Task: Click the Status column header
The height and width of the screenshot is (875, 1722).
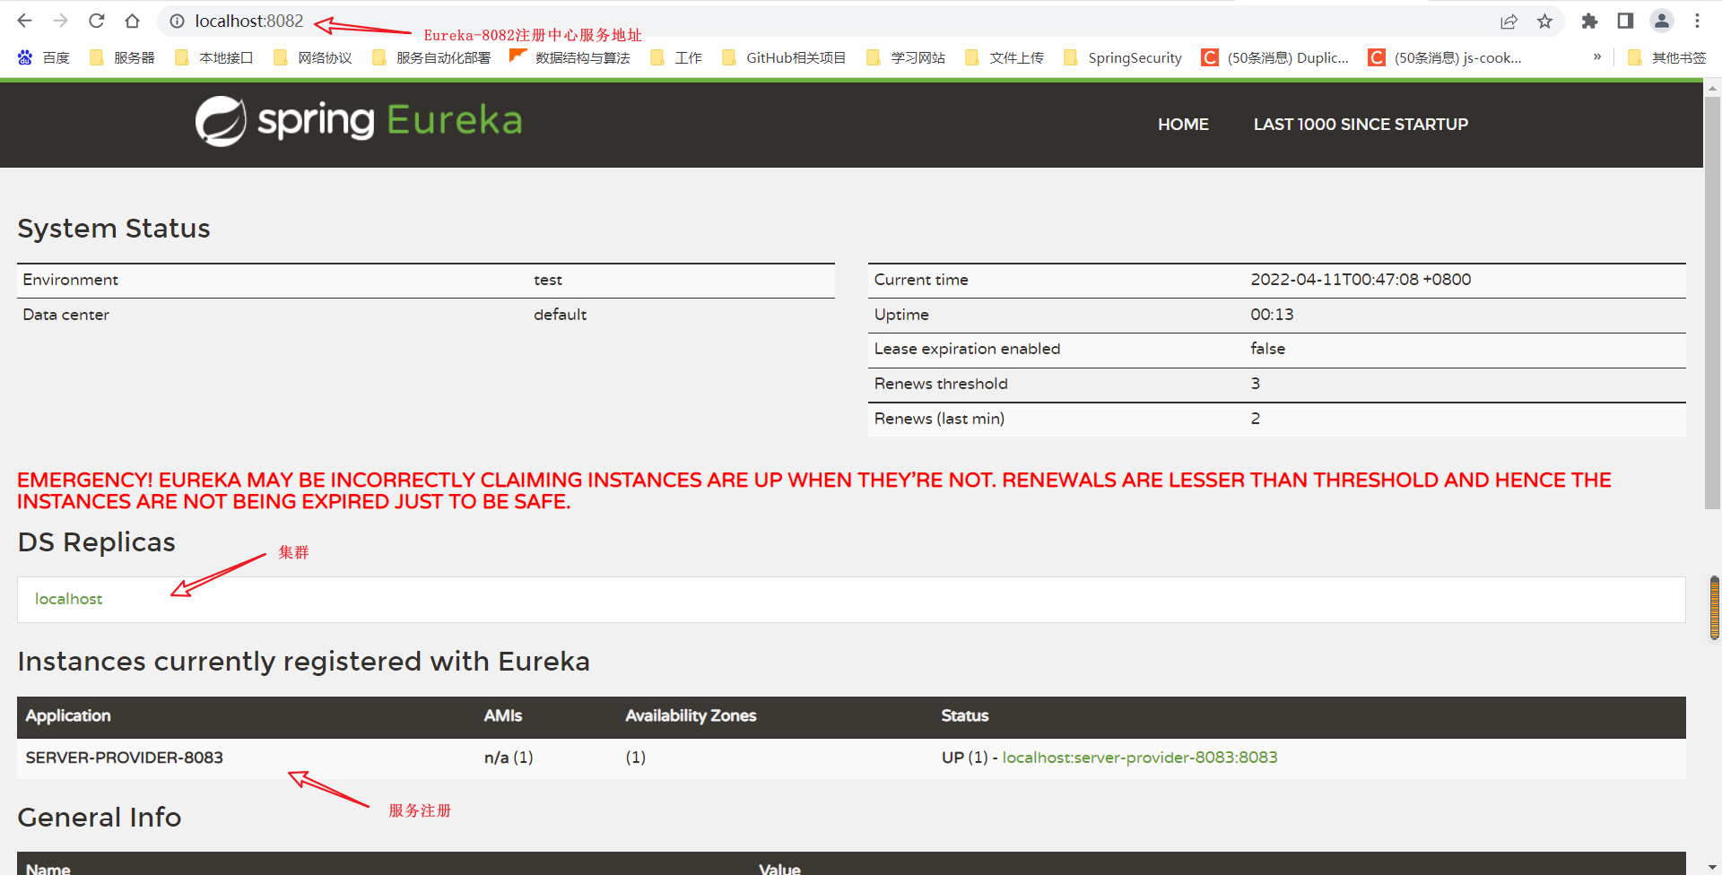Action: click(965, 715)
